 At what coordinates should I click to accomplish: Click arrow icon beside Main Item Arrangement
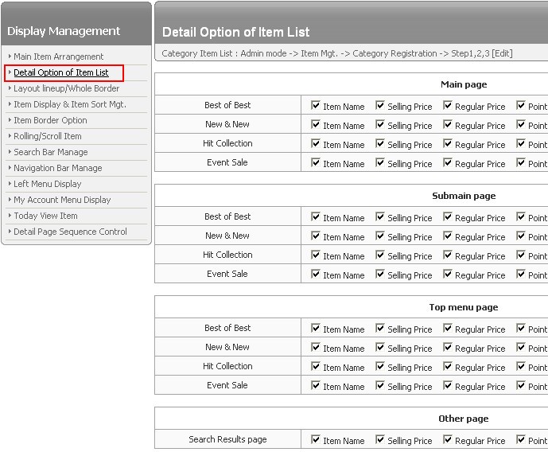(10, 56)
